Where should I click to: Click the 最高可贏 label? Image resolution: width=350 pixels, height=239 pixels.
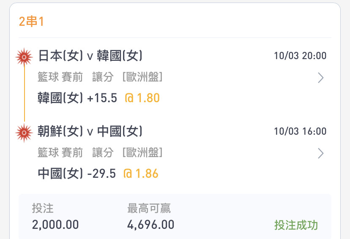click(x=149, y=208)
